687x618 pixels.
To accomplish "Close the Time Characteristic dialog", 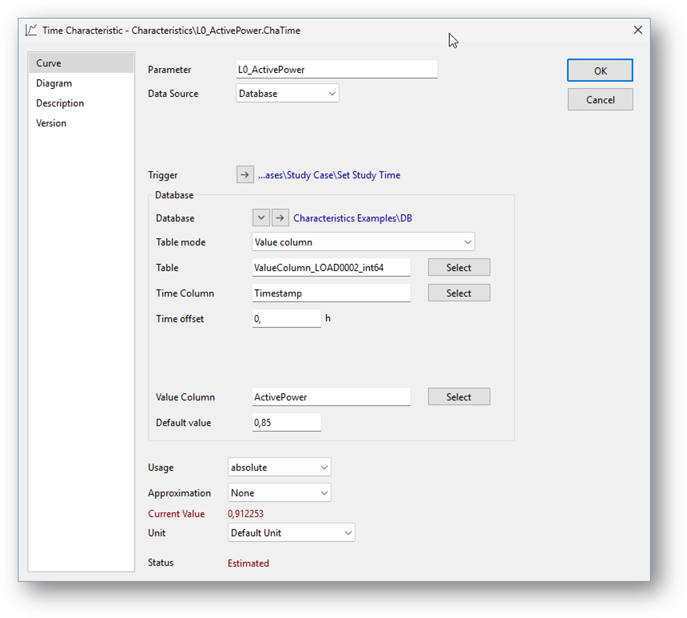I will (x=637, y=30).
